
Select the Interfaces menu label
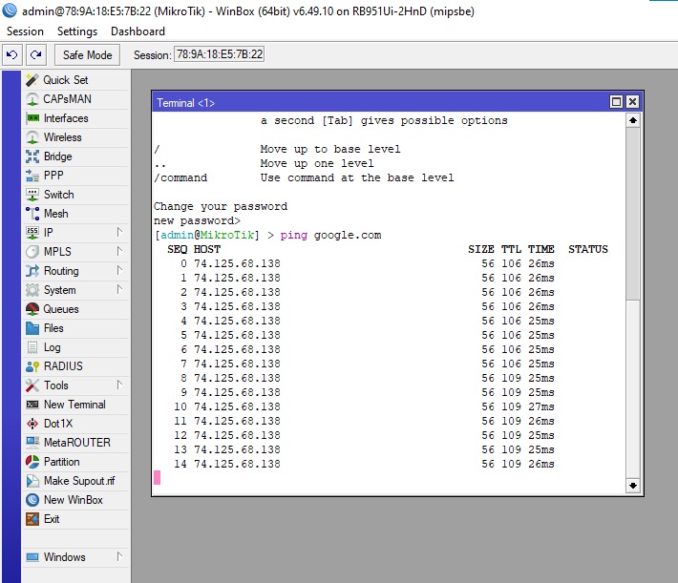[66, 118]
